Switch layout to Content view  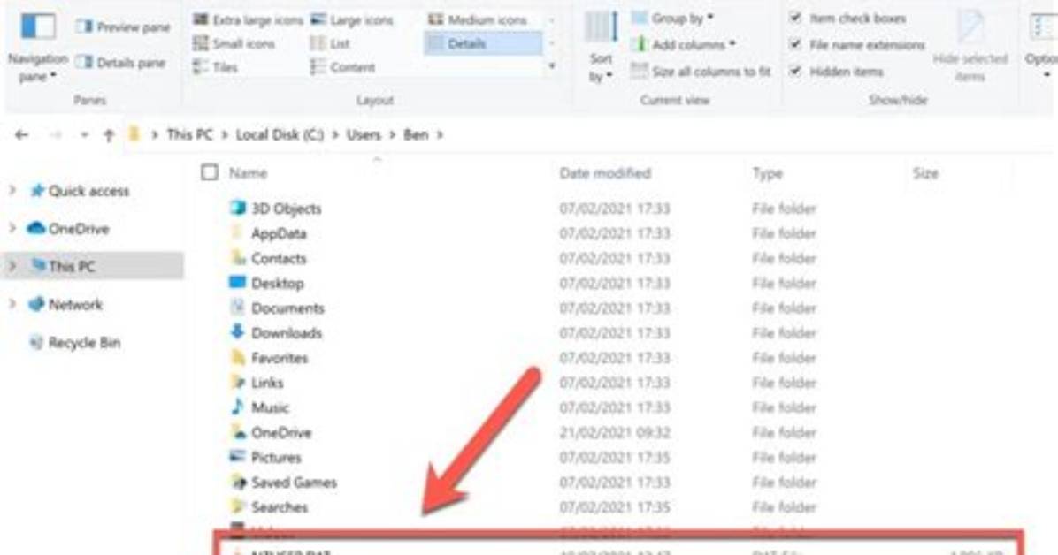click(342, 67)
